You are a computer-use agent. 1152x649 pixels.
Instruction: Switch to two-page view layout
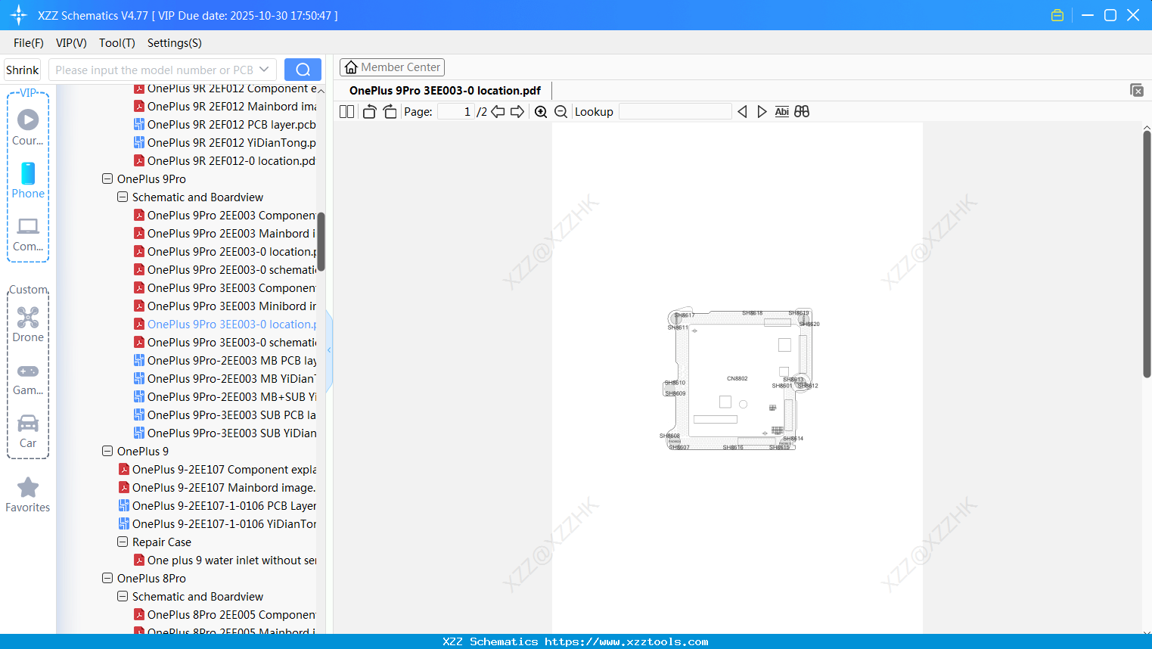click(x=347, y=112)
